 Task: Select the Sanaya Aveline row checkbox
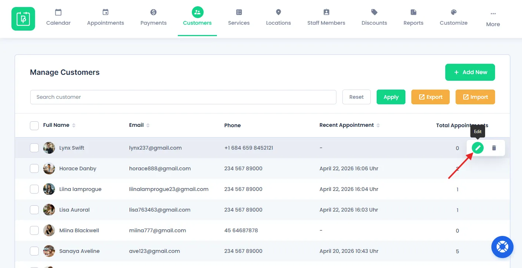pyautogui.click(x=34, y=251)
